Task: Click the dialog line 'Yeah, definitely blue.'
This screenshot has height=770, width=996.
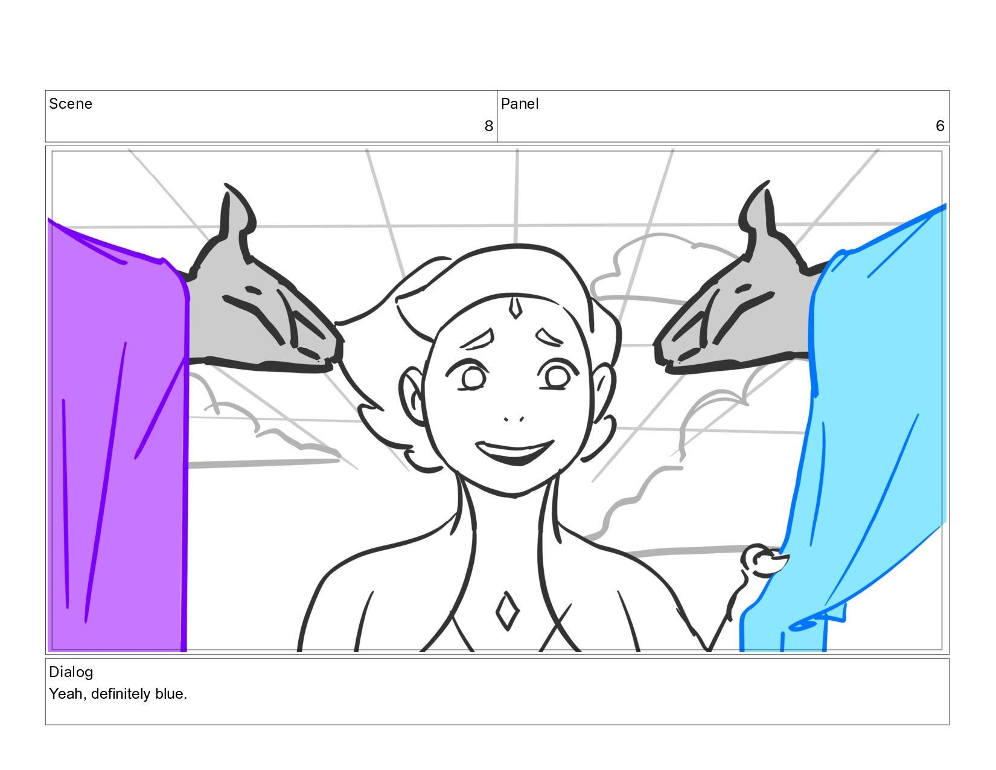Action: pyautogui.click(x=118, y=694)
